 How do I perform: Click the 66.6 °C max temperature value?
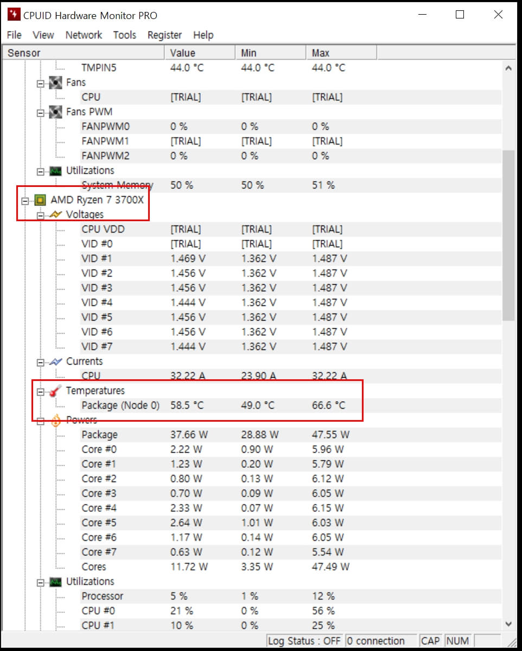pos(328,405)
